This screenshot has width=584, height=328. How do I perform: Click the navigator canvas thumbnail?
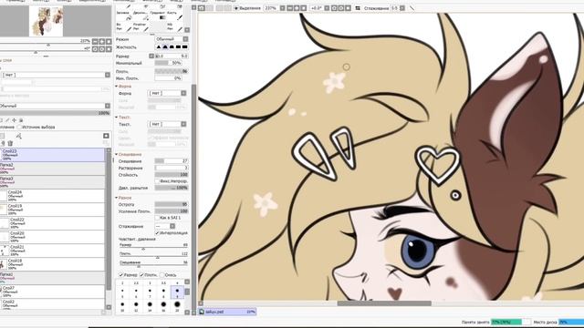(x=46, y=21)
